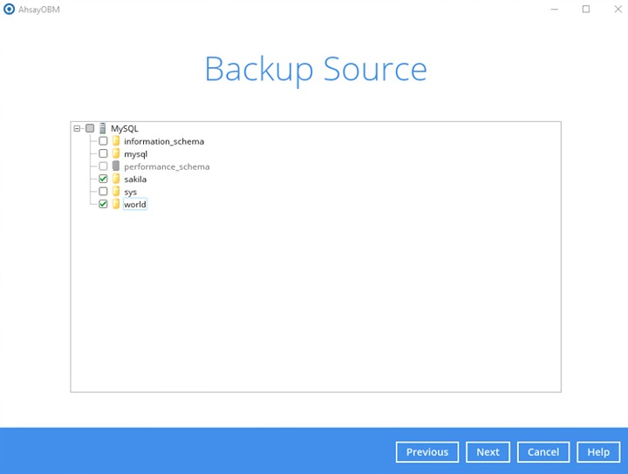Click the sys database icon
The height and width of the screenshot is (474, 628).
(116, 192)
